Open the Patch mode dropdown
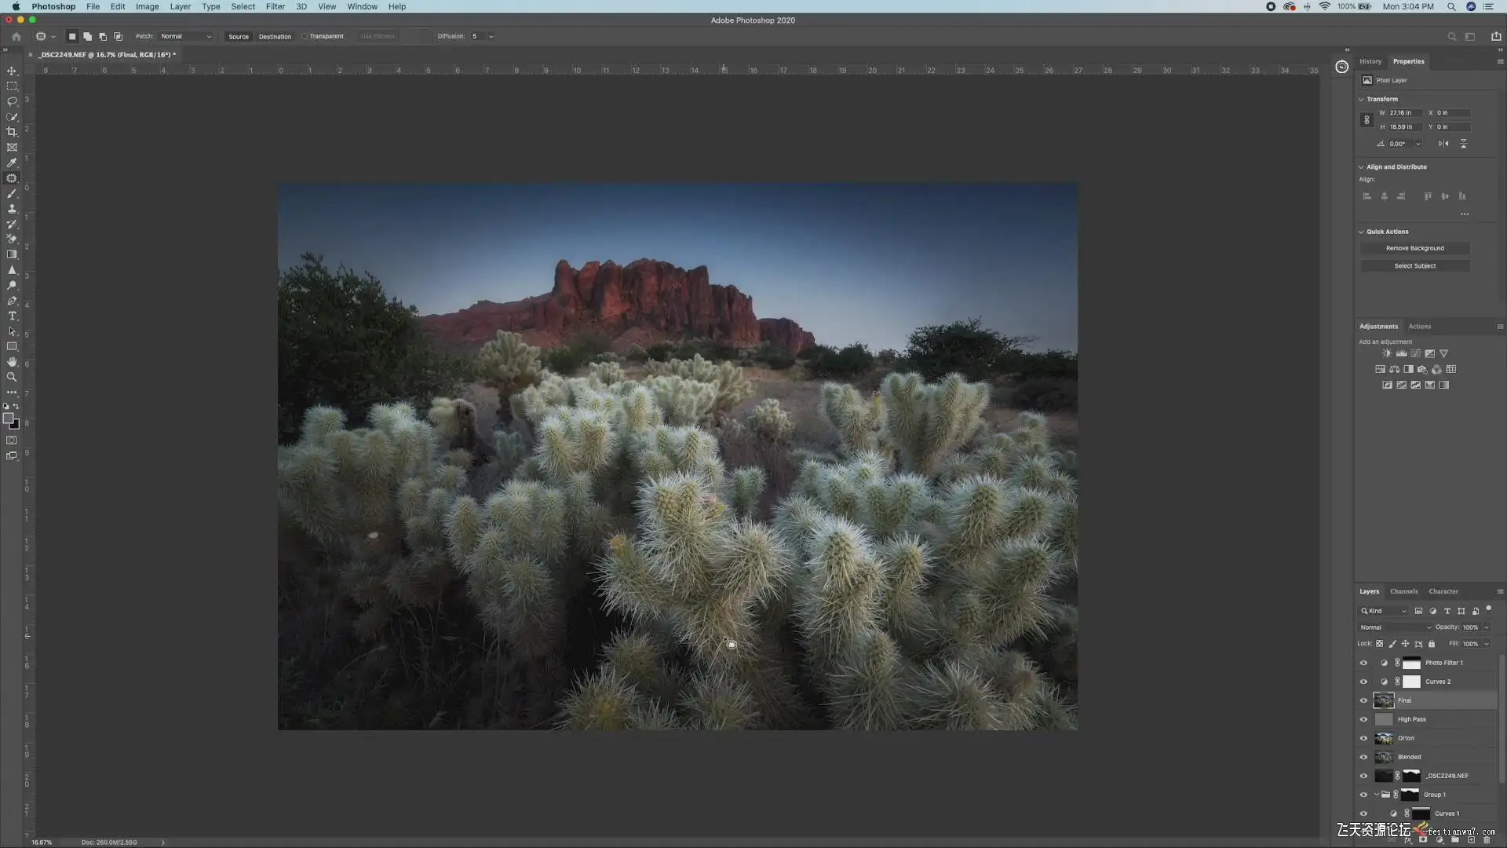The height and width of the screenshot is (848, 1507). 185,36
